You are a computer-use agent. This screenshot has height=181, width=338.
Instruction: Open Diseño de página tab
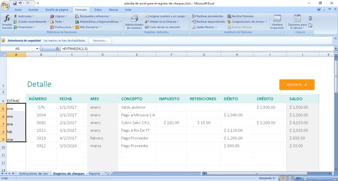[57, 10]
